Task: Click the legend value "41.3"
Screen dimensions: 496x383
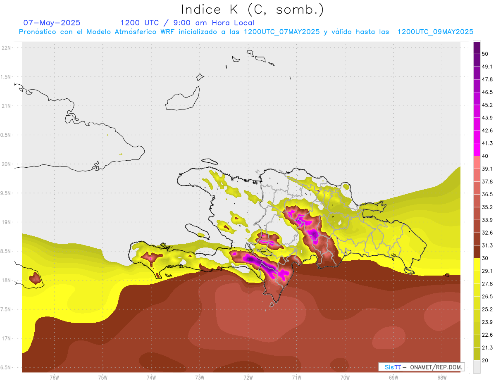Action: click(x=487, y=143)
